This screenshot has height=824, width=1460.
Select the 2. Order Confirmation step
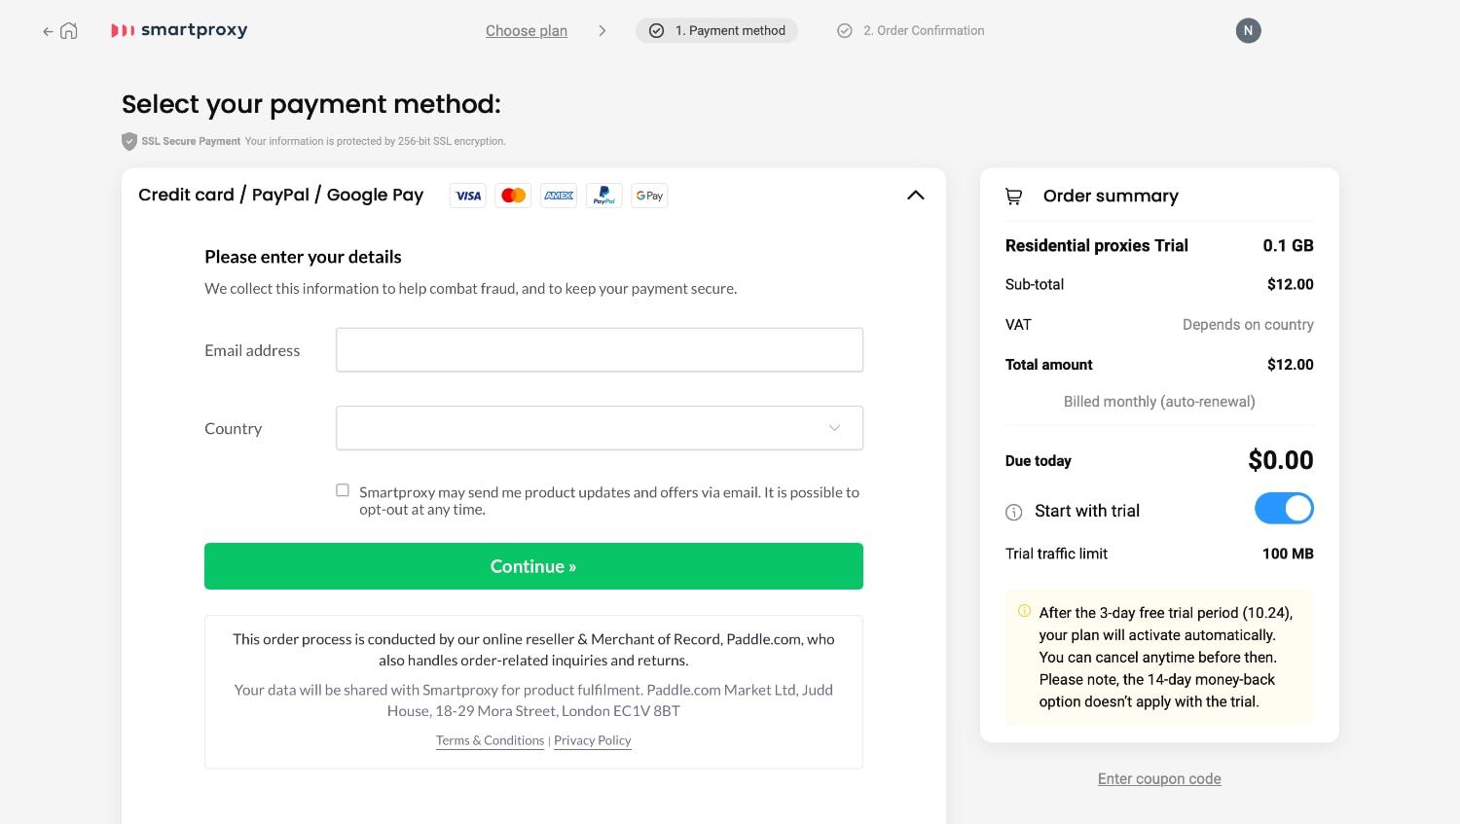point(912,31)
